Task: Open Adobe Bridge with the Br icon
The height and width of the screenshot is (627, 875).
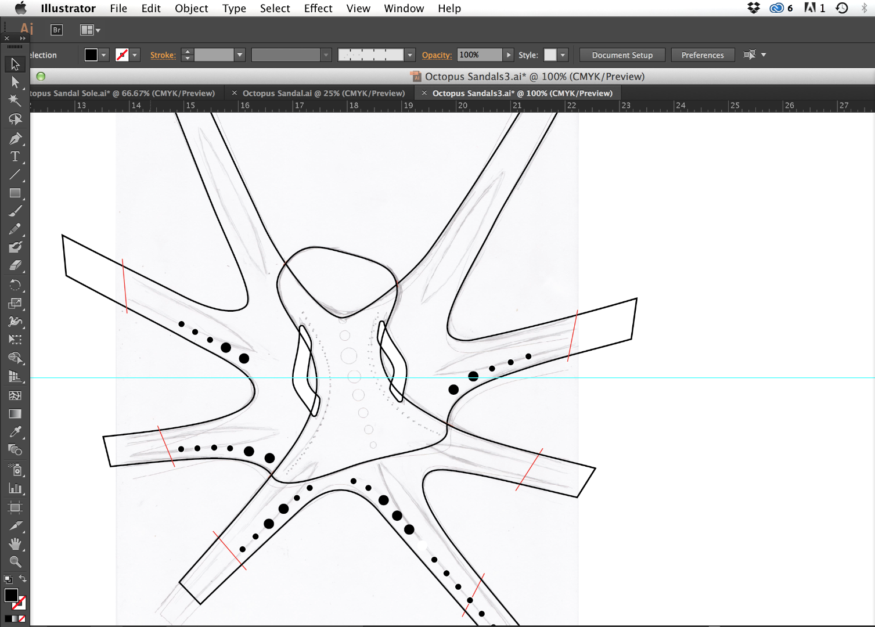Action: (56, 30)
